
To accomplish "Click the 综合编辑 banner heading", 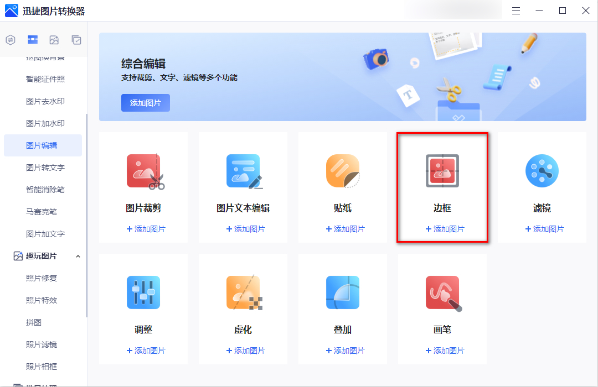I will (143, 64).
